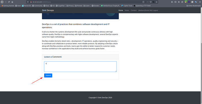The width and height of the screenshot is (202, 104).
Task: Expand the Pentest bookmarks folder
Action: [78, 6]
